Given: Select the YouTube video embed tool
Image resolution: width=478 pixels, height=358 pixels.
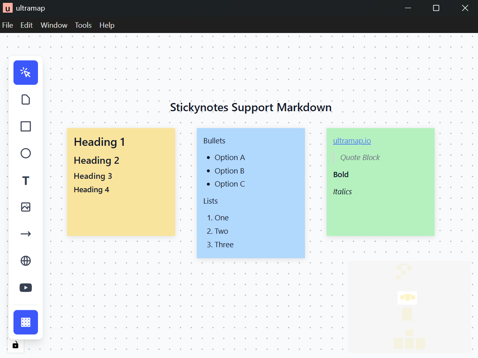Looking at the screenshot, I should pos(26,288).
